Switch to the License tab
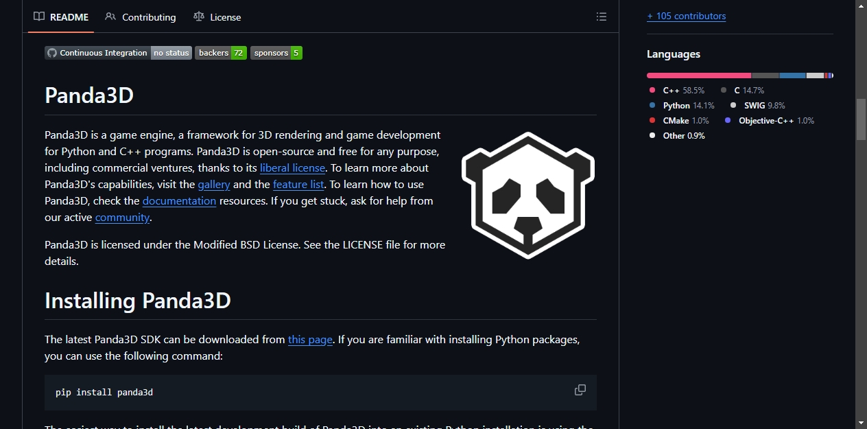The width and height of the screenshot is (867, 429). click(x=217, y=16)
